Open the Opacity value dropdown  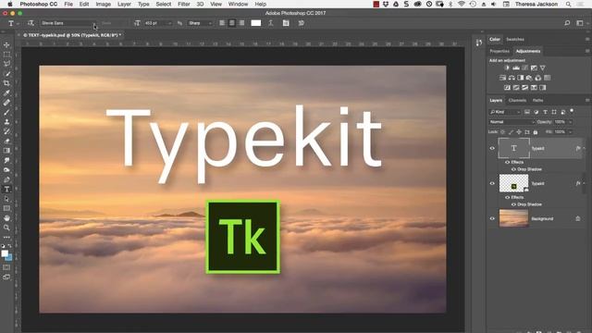tap(570, 122)
